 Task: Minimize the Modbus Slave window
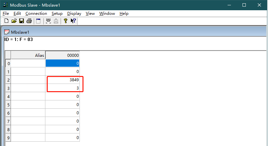click(x=229, y=5)
